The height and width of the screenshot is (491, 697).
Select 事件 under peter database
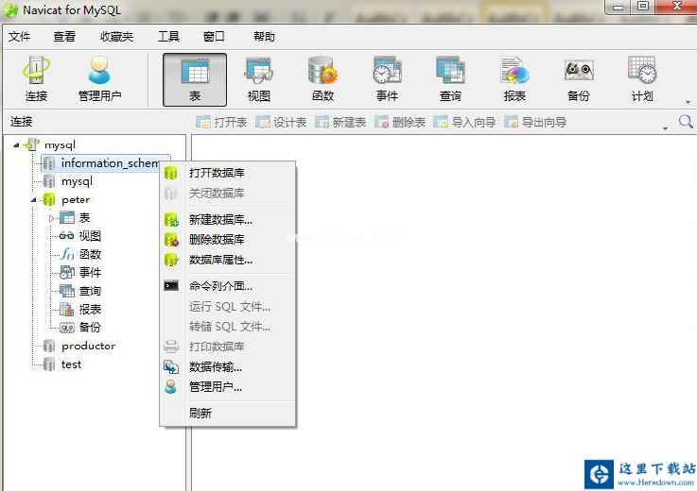coord(90,272)
